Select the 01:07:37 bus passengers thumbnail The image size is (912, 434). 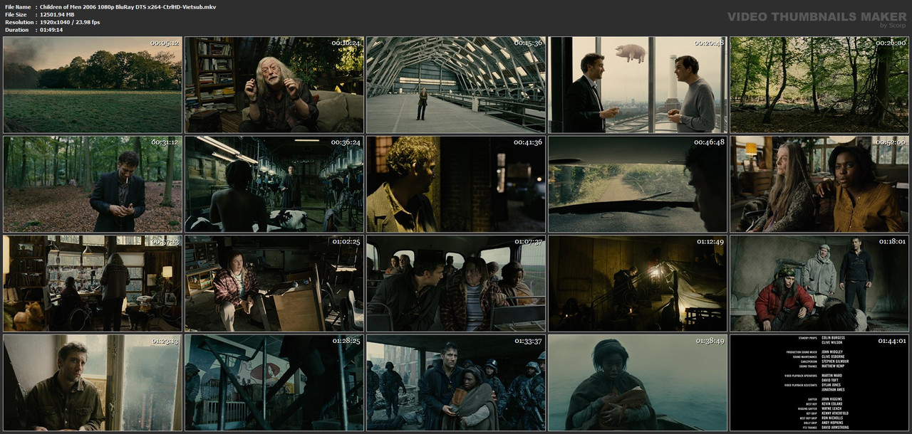click(x=456, y=283)
